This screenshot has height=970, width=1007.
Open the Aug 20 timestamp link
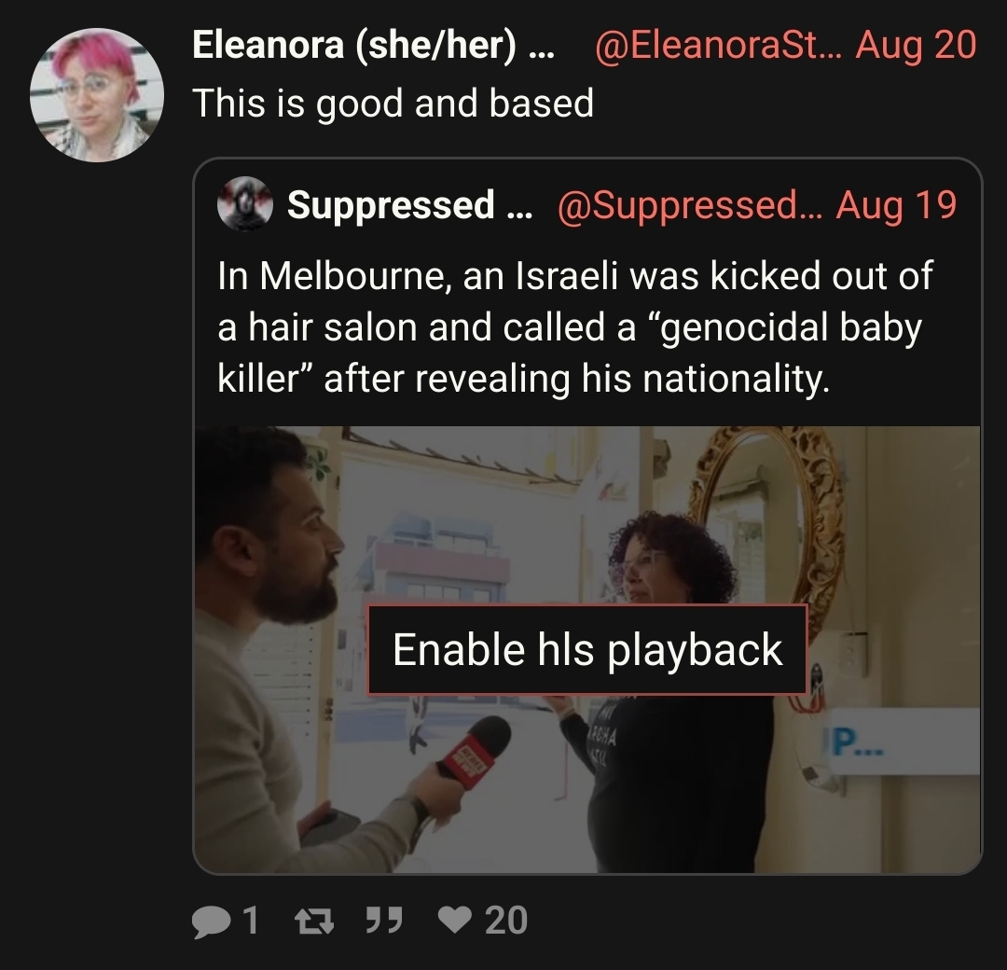point(916,45)
